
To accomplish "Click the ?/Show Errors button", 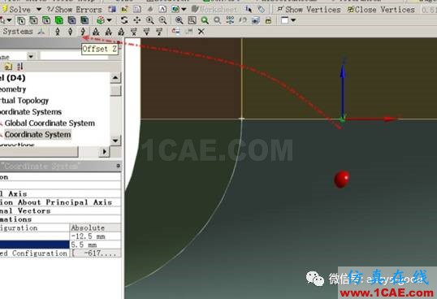I will tap(74, 10).
